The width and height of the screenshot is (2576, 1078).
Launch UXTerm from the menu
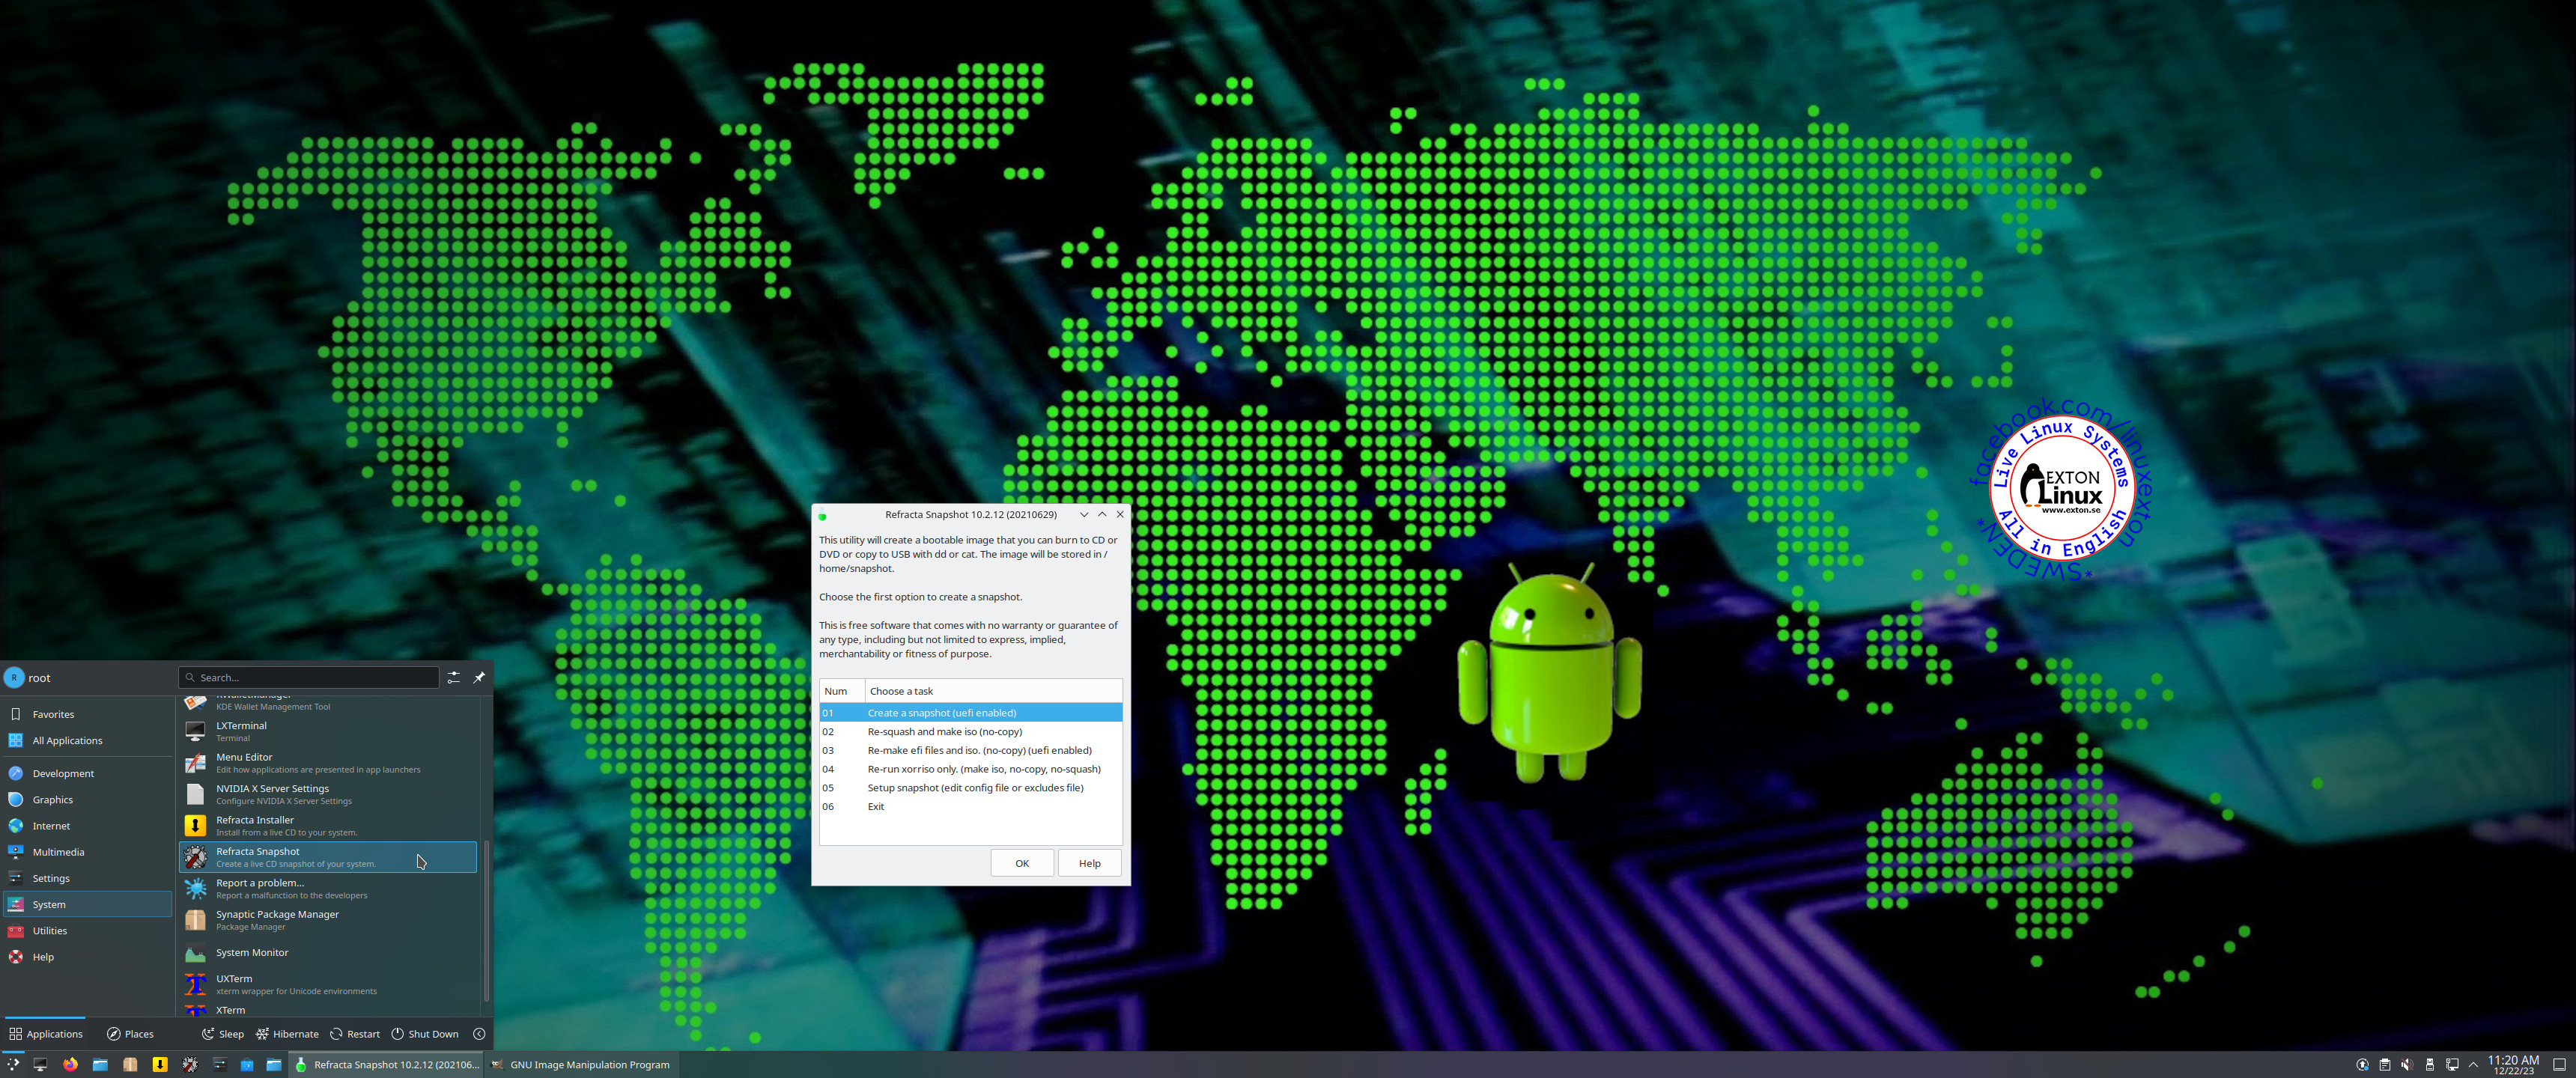328,984
